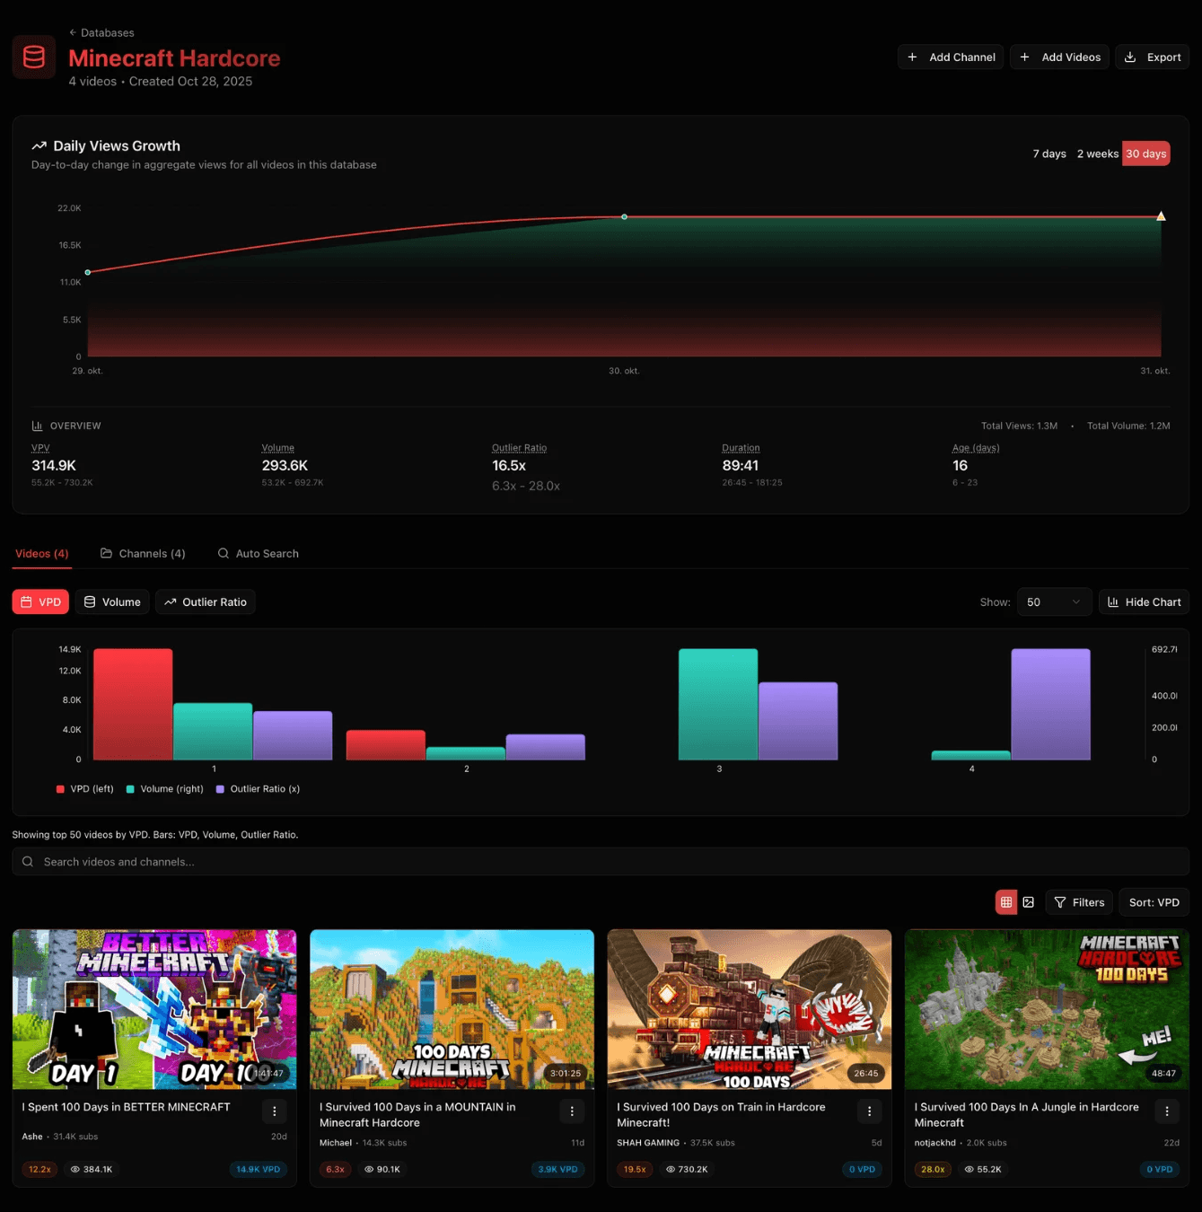Select the red database icon next to Minecraft Hardcore
This screenshot has height=1212, width=1202.
click(33, 57)
